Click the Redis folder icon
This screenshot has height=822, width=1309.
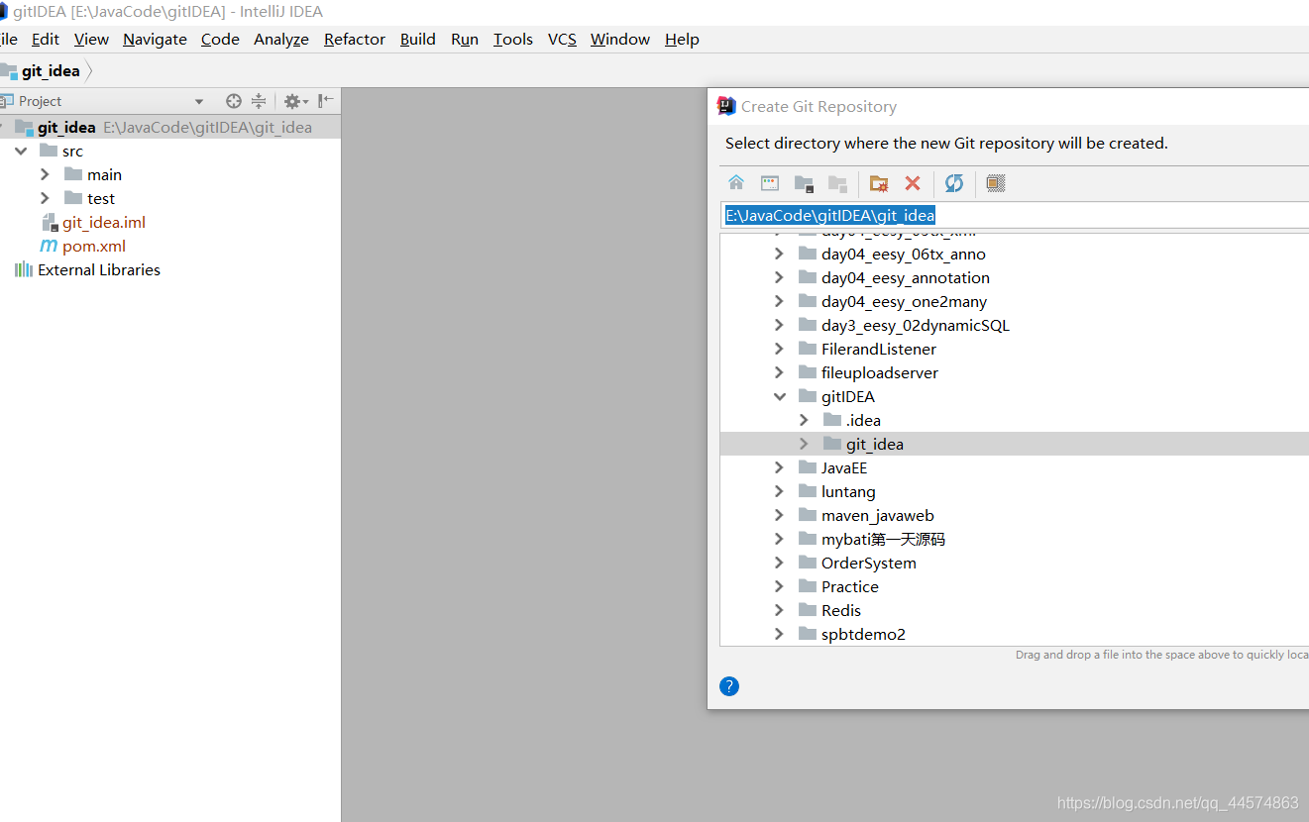808,610
